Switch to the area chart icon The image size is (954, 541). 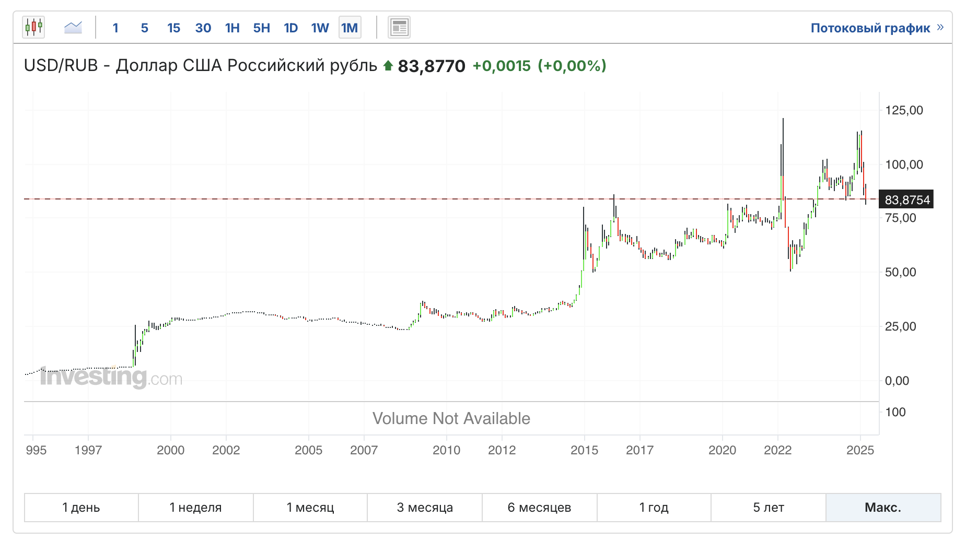click(x=73, y=27)
